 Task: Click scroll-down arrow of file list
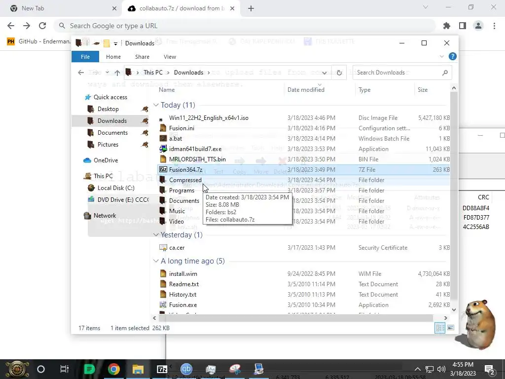454,310
